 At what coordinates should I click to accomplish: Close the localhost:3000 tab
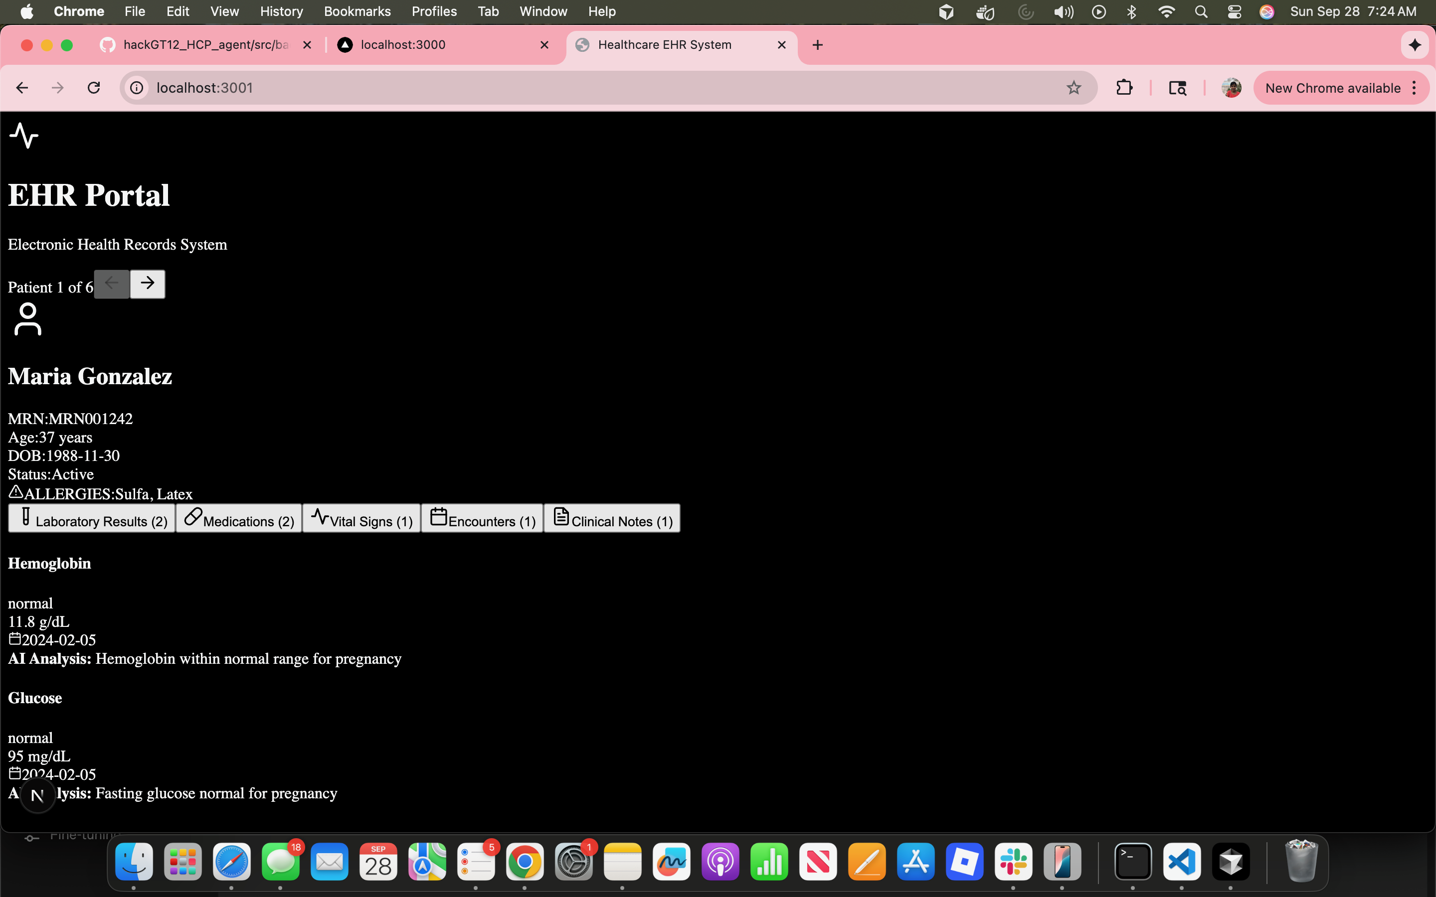pyautogui.click(x=544, y=45)
